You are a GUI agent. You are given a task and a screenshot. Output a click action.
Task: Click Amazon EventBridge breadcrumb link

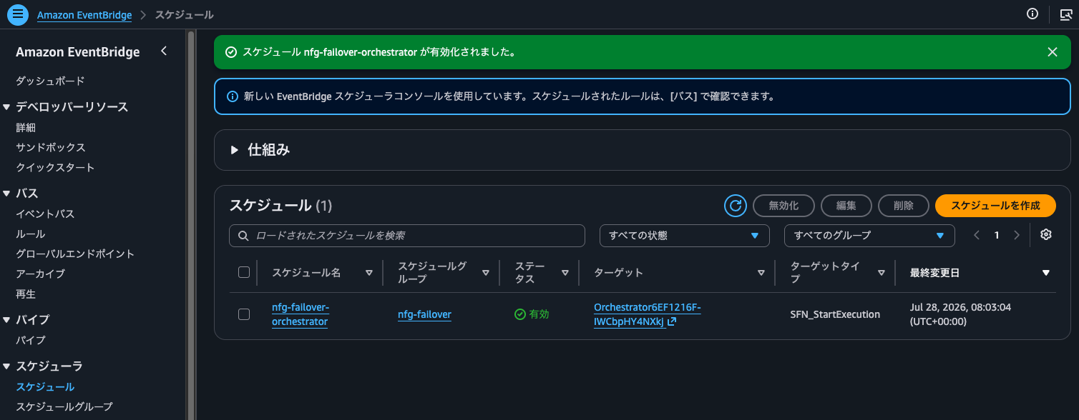click(84, 14)
